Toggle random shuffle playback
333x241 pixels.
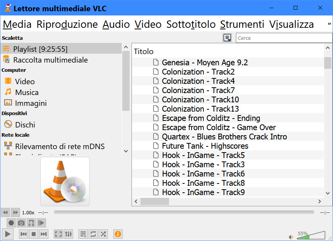click(103, 234)
